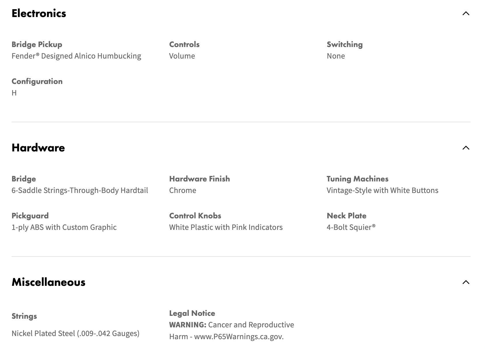Click 1-ply ABS with Custom Graphic

[x=64, y=227]
